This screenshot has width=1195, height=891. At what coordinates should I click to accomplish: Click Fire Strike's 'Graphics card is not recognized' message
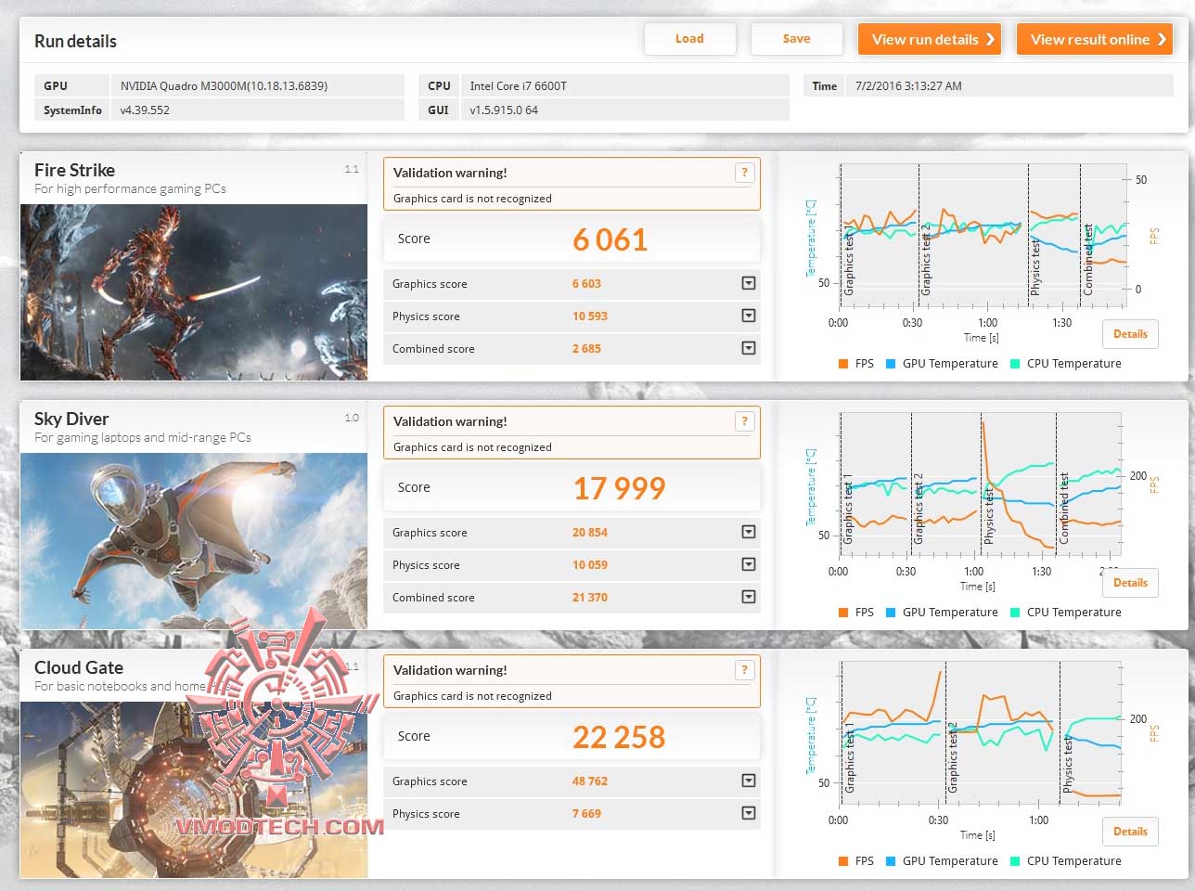tap(472, 199)
